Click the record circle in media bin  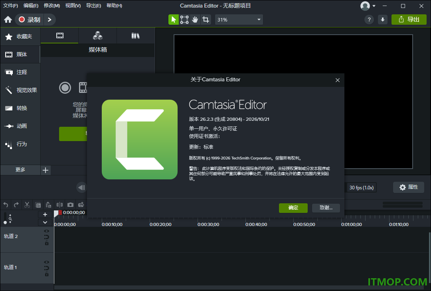(65, 88)
